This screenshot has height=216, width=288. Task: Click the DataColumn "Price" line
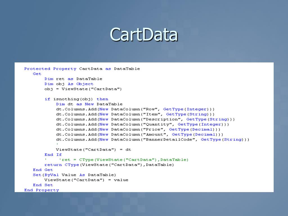coord(138,129)
